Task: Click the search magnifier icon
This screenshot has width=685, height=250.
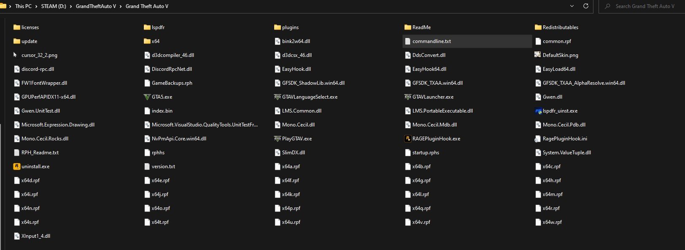Action: coord(607,6)
